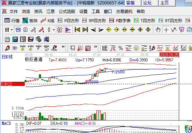Viewport: 192px width, 133px height.
Task: Open the 板块 sector view
Action: point(30,20)
